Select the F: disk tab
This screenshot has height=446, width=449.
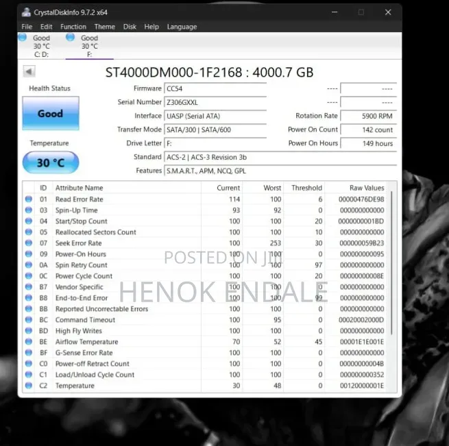point(90,46)
